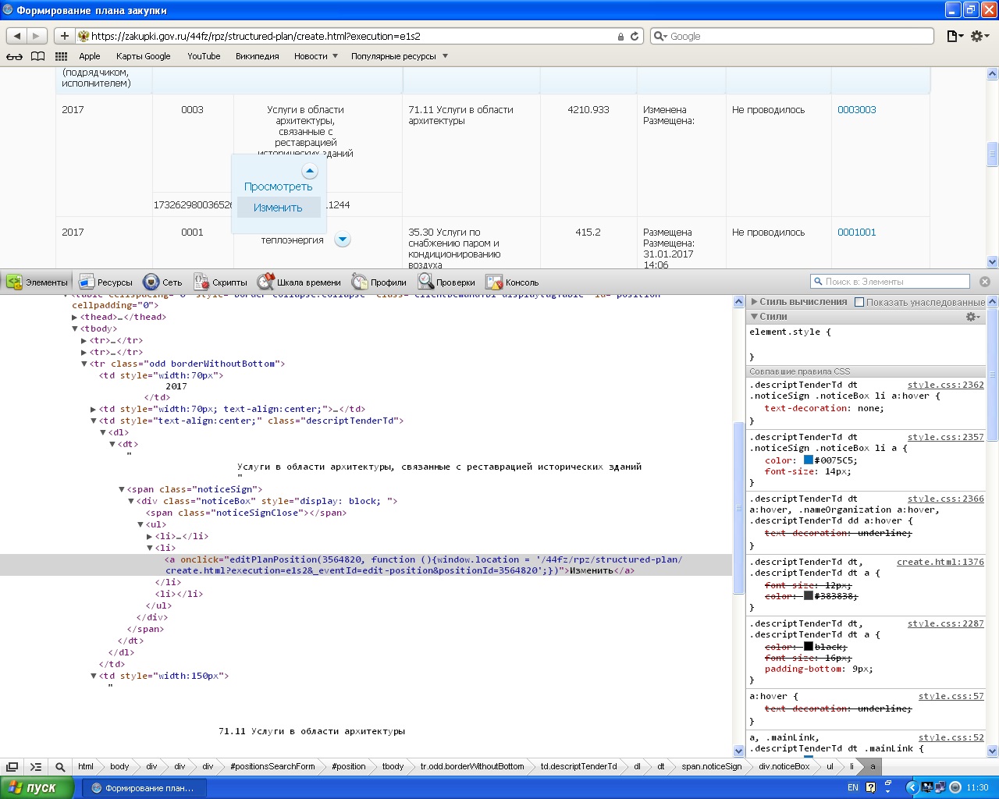Switch to the Ресурсы panel
Viewport: 999px width, 799px height.
pyautogui.click(x=106, y=282)
